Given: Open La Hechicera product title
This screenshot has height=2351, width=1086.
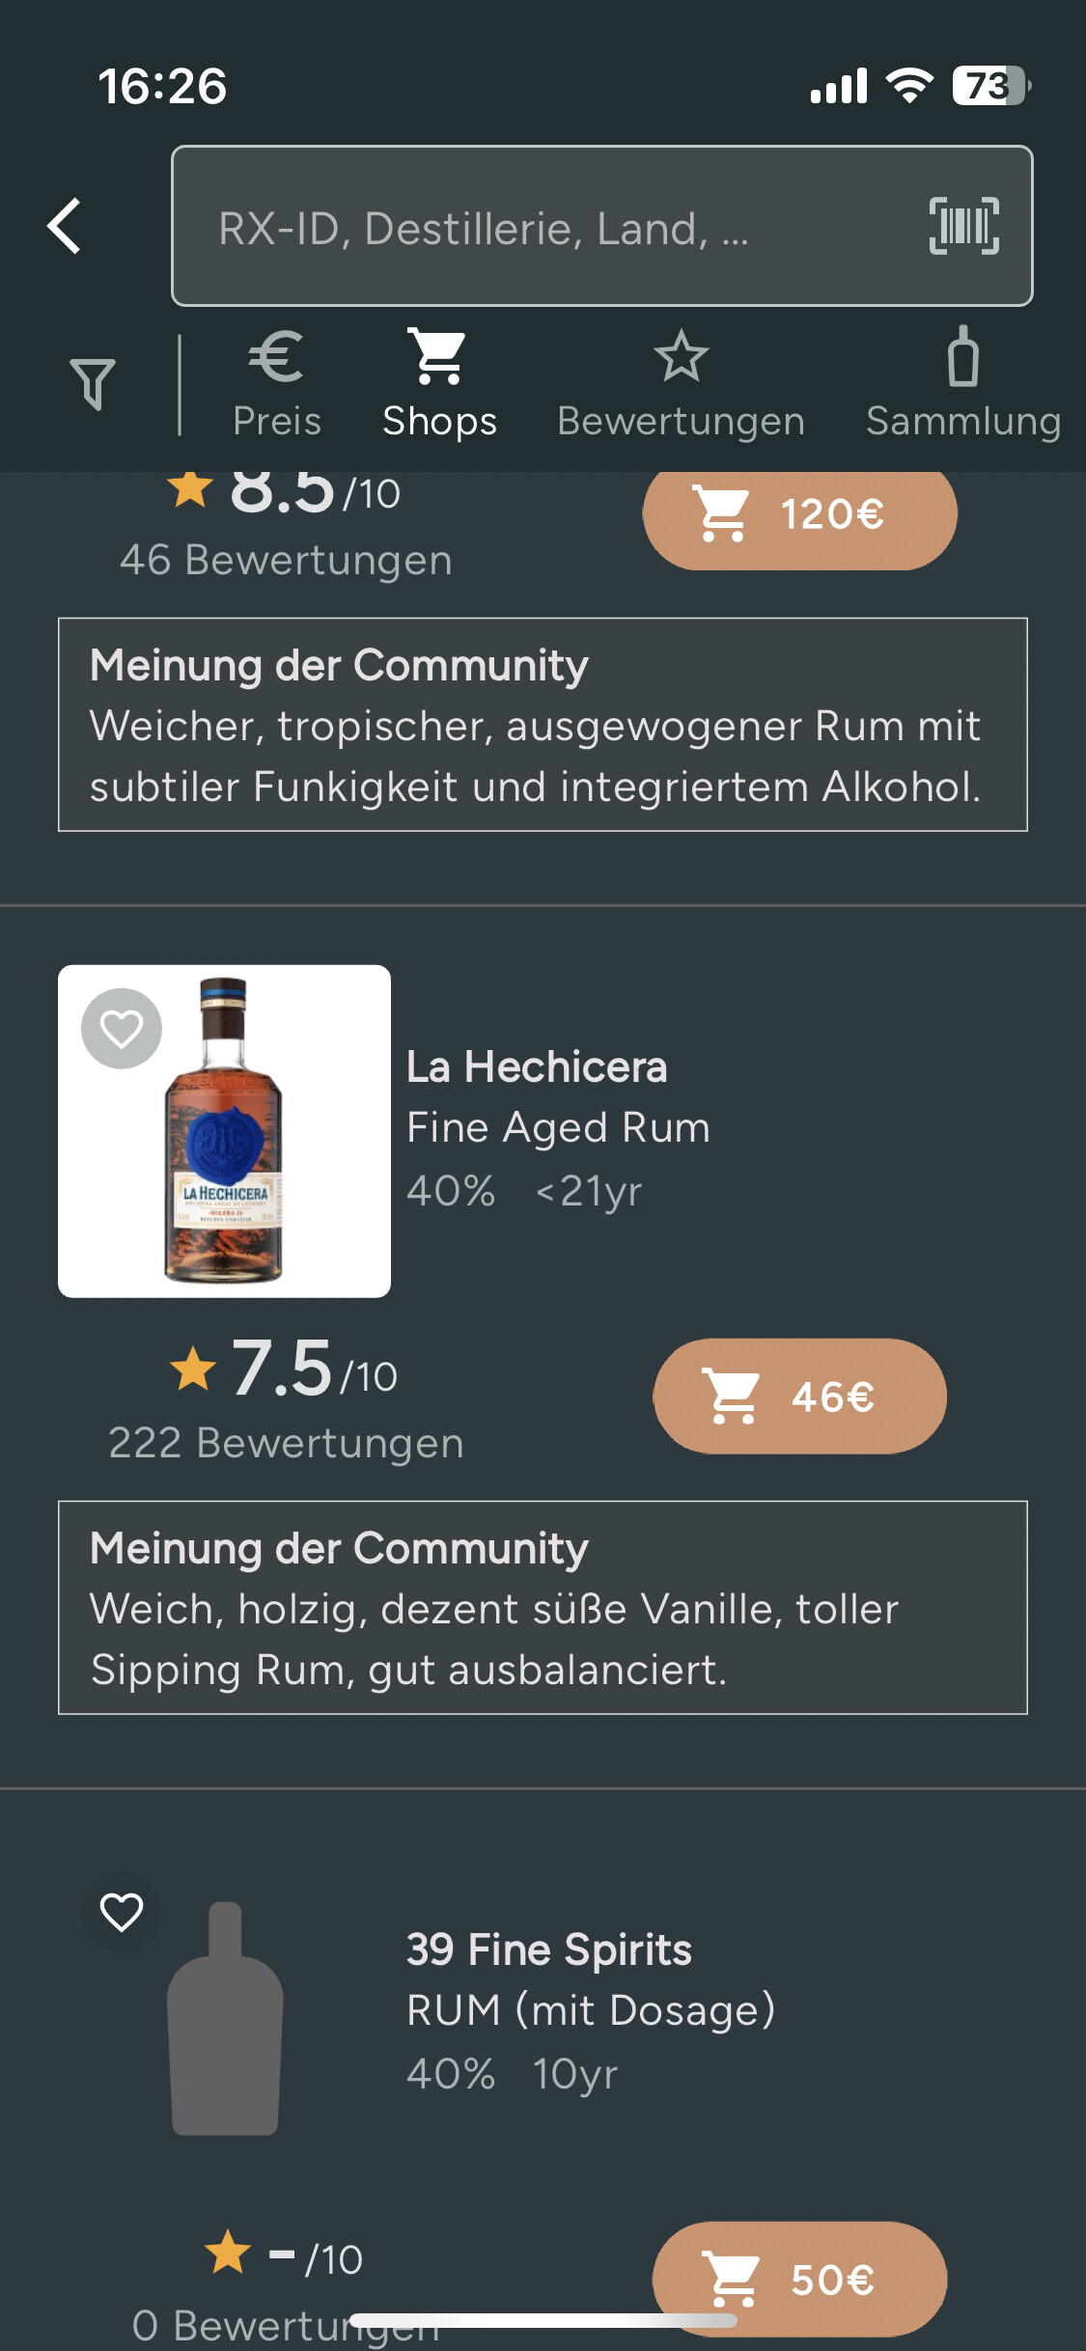Looking at the screenshot, I should pos(537,1067).
